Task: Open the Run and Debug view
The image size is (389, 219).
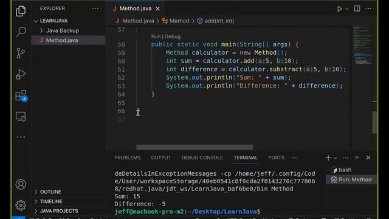Action: [x=21, y=74]
